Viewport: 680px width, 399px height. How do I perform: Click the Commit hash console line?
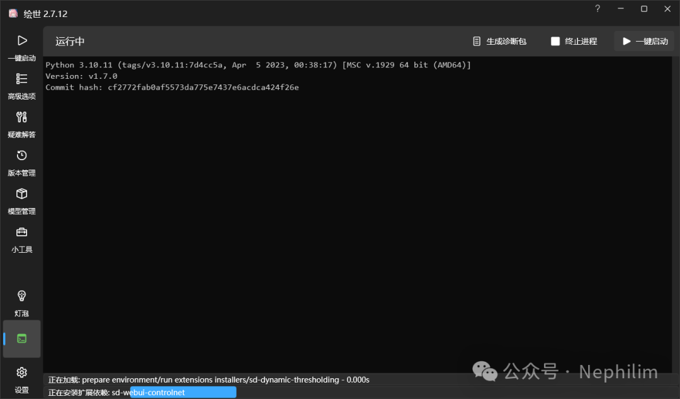[172, 87]
